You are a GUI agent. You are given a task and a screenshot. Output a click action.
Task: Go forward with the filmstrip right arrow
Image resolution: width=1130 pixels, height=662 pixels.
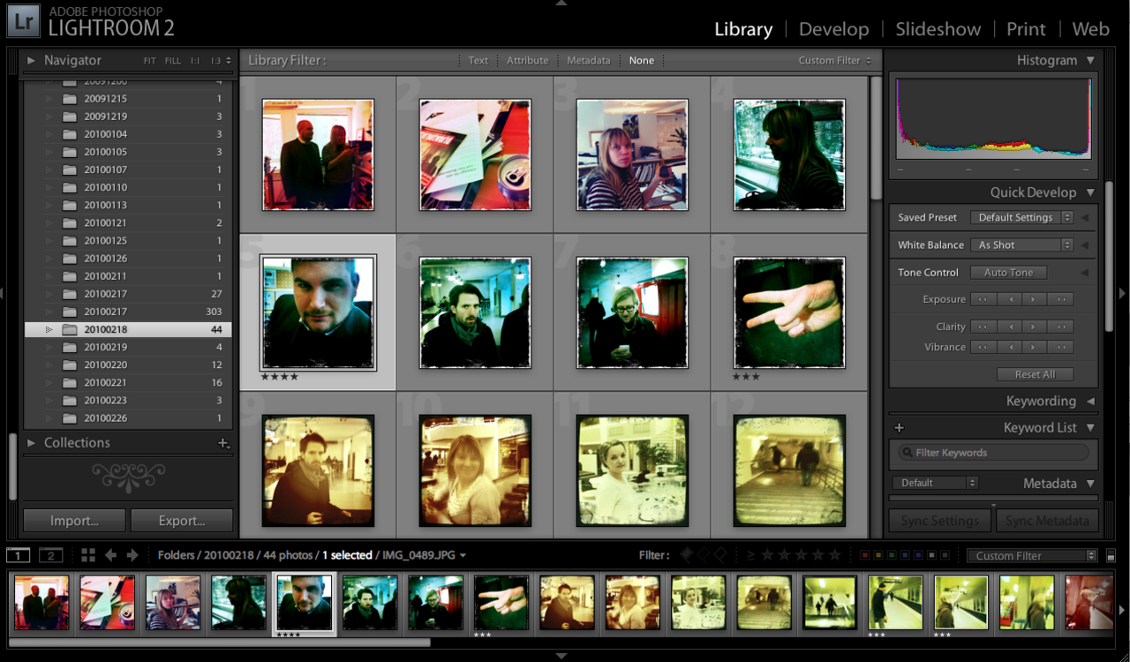[x=132, y=555]
